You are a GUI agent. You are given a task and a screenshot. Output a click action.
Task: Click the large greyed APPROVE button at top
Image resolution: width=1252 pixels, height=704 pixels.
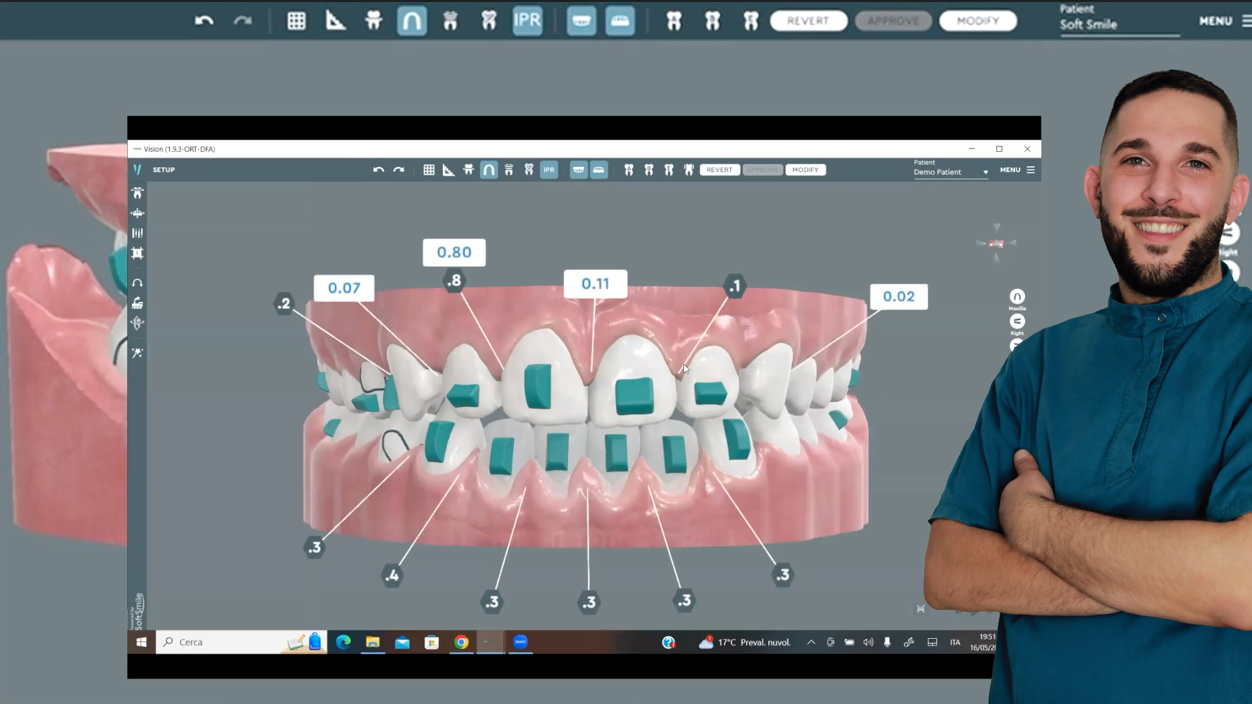tap(893, 21)
